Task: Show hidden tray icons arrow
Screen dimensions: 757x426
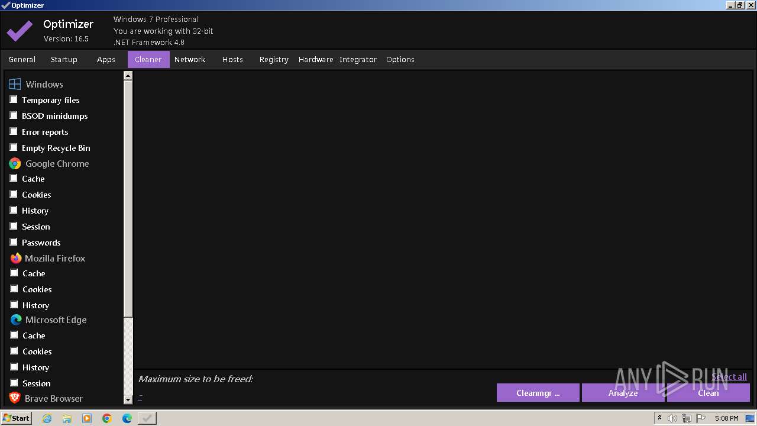Action: coord(659,418)
